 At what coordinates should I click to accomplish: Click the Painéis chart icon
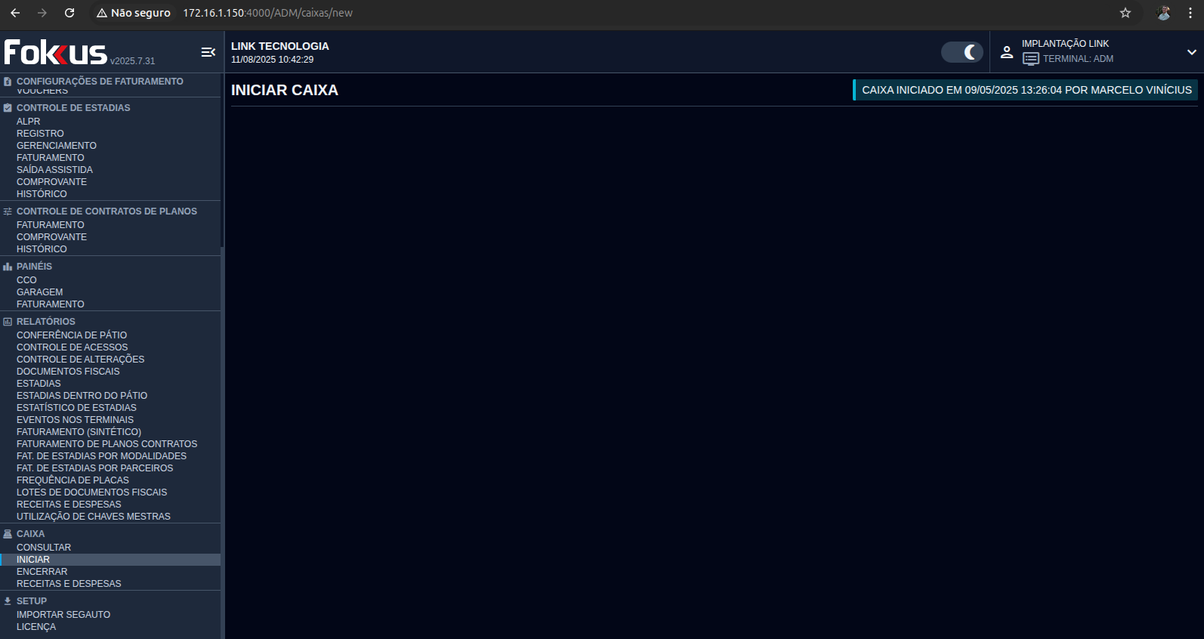tap(8, 267)
